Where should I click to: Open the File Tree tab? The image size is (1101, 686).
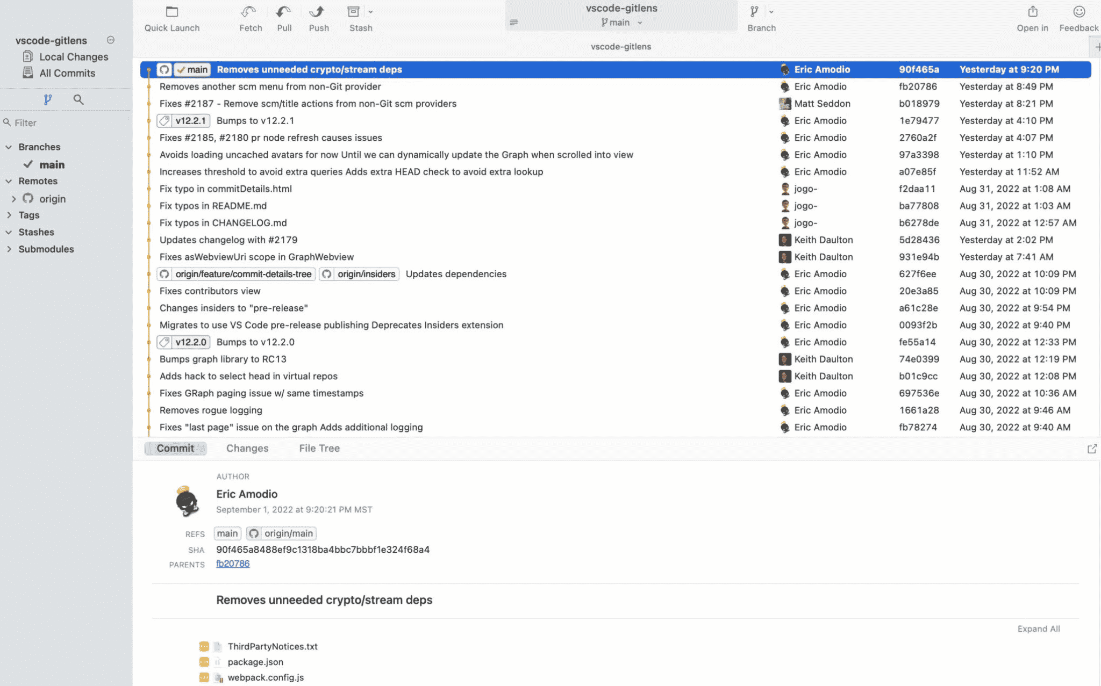(319, 448)
